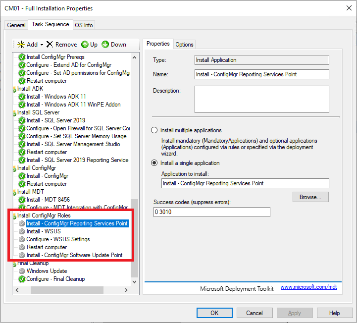357x323 pixels.
Task: Click the Add star icon in toolbar
Action: click(21, 45)
